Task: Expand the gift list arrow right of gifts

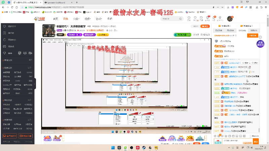Action: [205, 138]
